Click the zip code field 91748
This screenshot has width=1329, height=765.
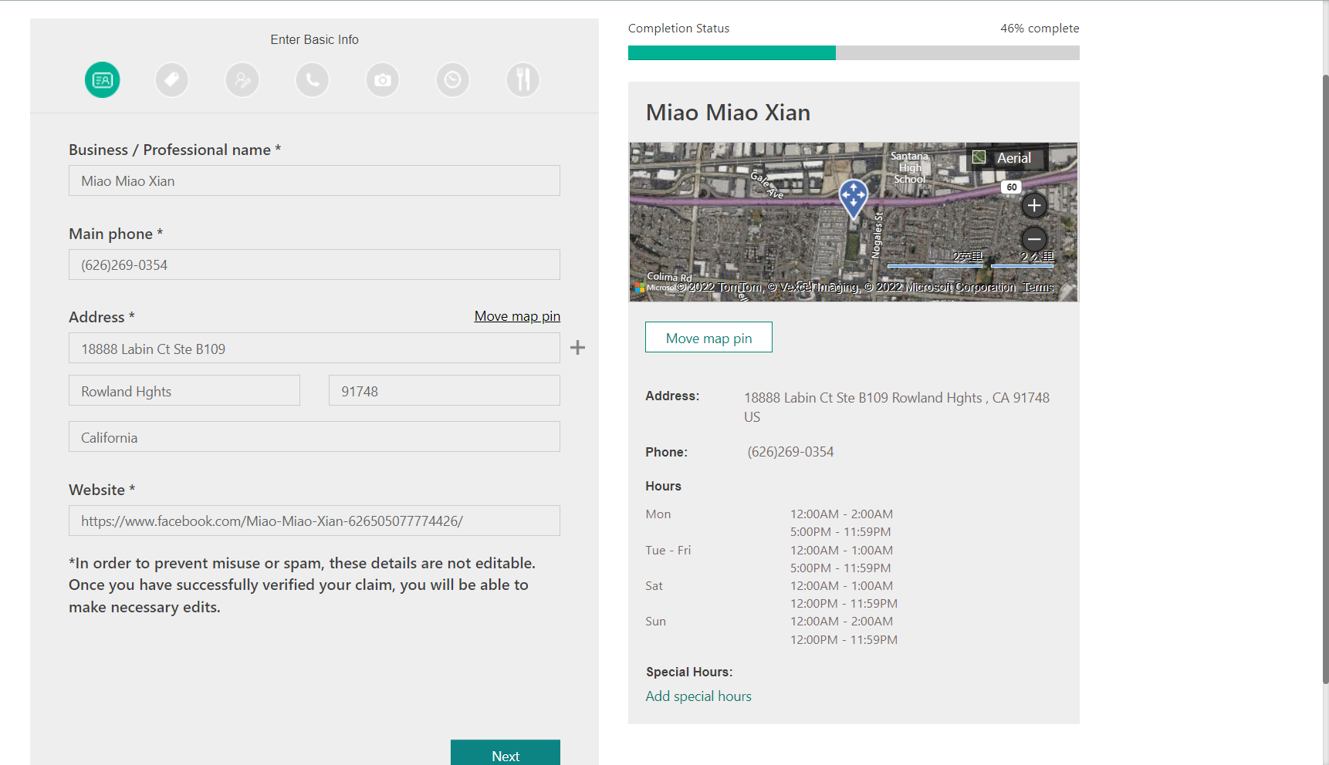coord(445,390)
